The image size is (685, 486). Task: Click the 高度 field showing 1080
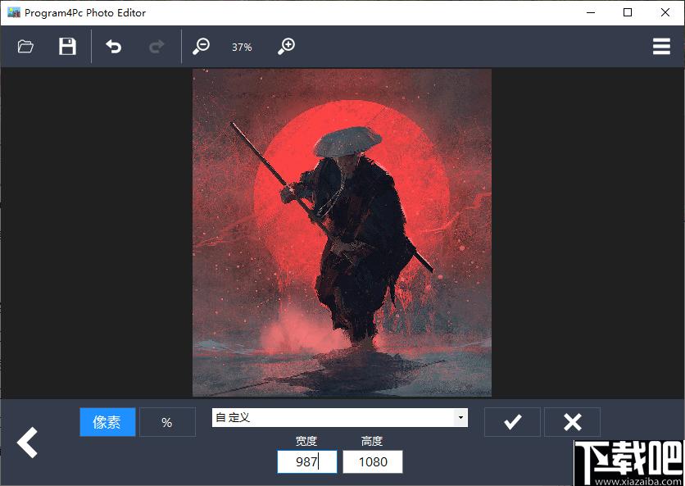[x=373, y=461]
